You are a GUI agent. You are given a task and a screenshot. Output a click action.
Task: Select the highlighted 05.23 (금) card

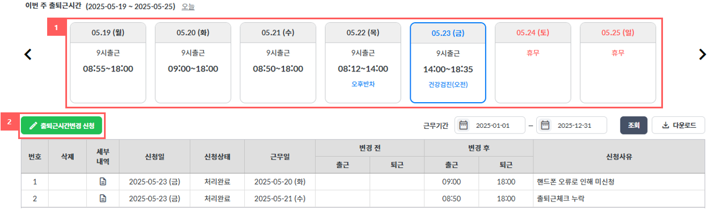coord(448,63)
